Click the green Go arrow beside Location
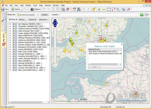Screen dimensions: 152x109 point(142,15)
